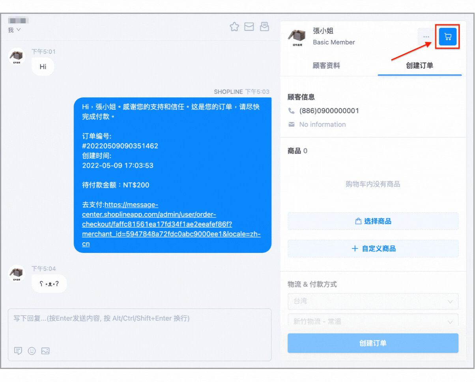Click the phone icon beside (886)0900000001
This screenshot has width=475, height=382.
tap(292, 111)
